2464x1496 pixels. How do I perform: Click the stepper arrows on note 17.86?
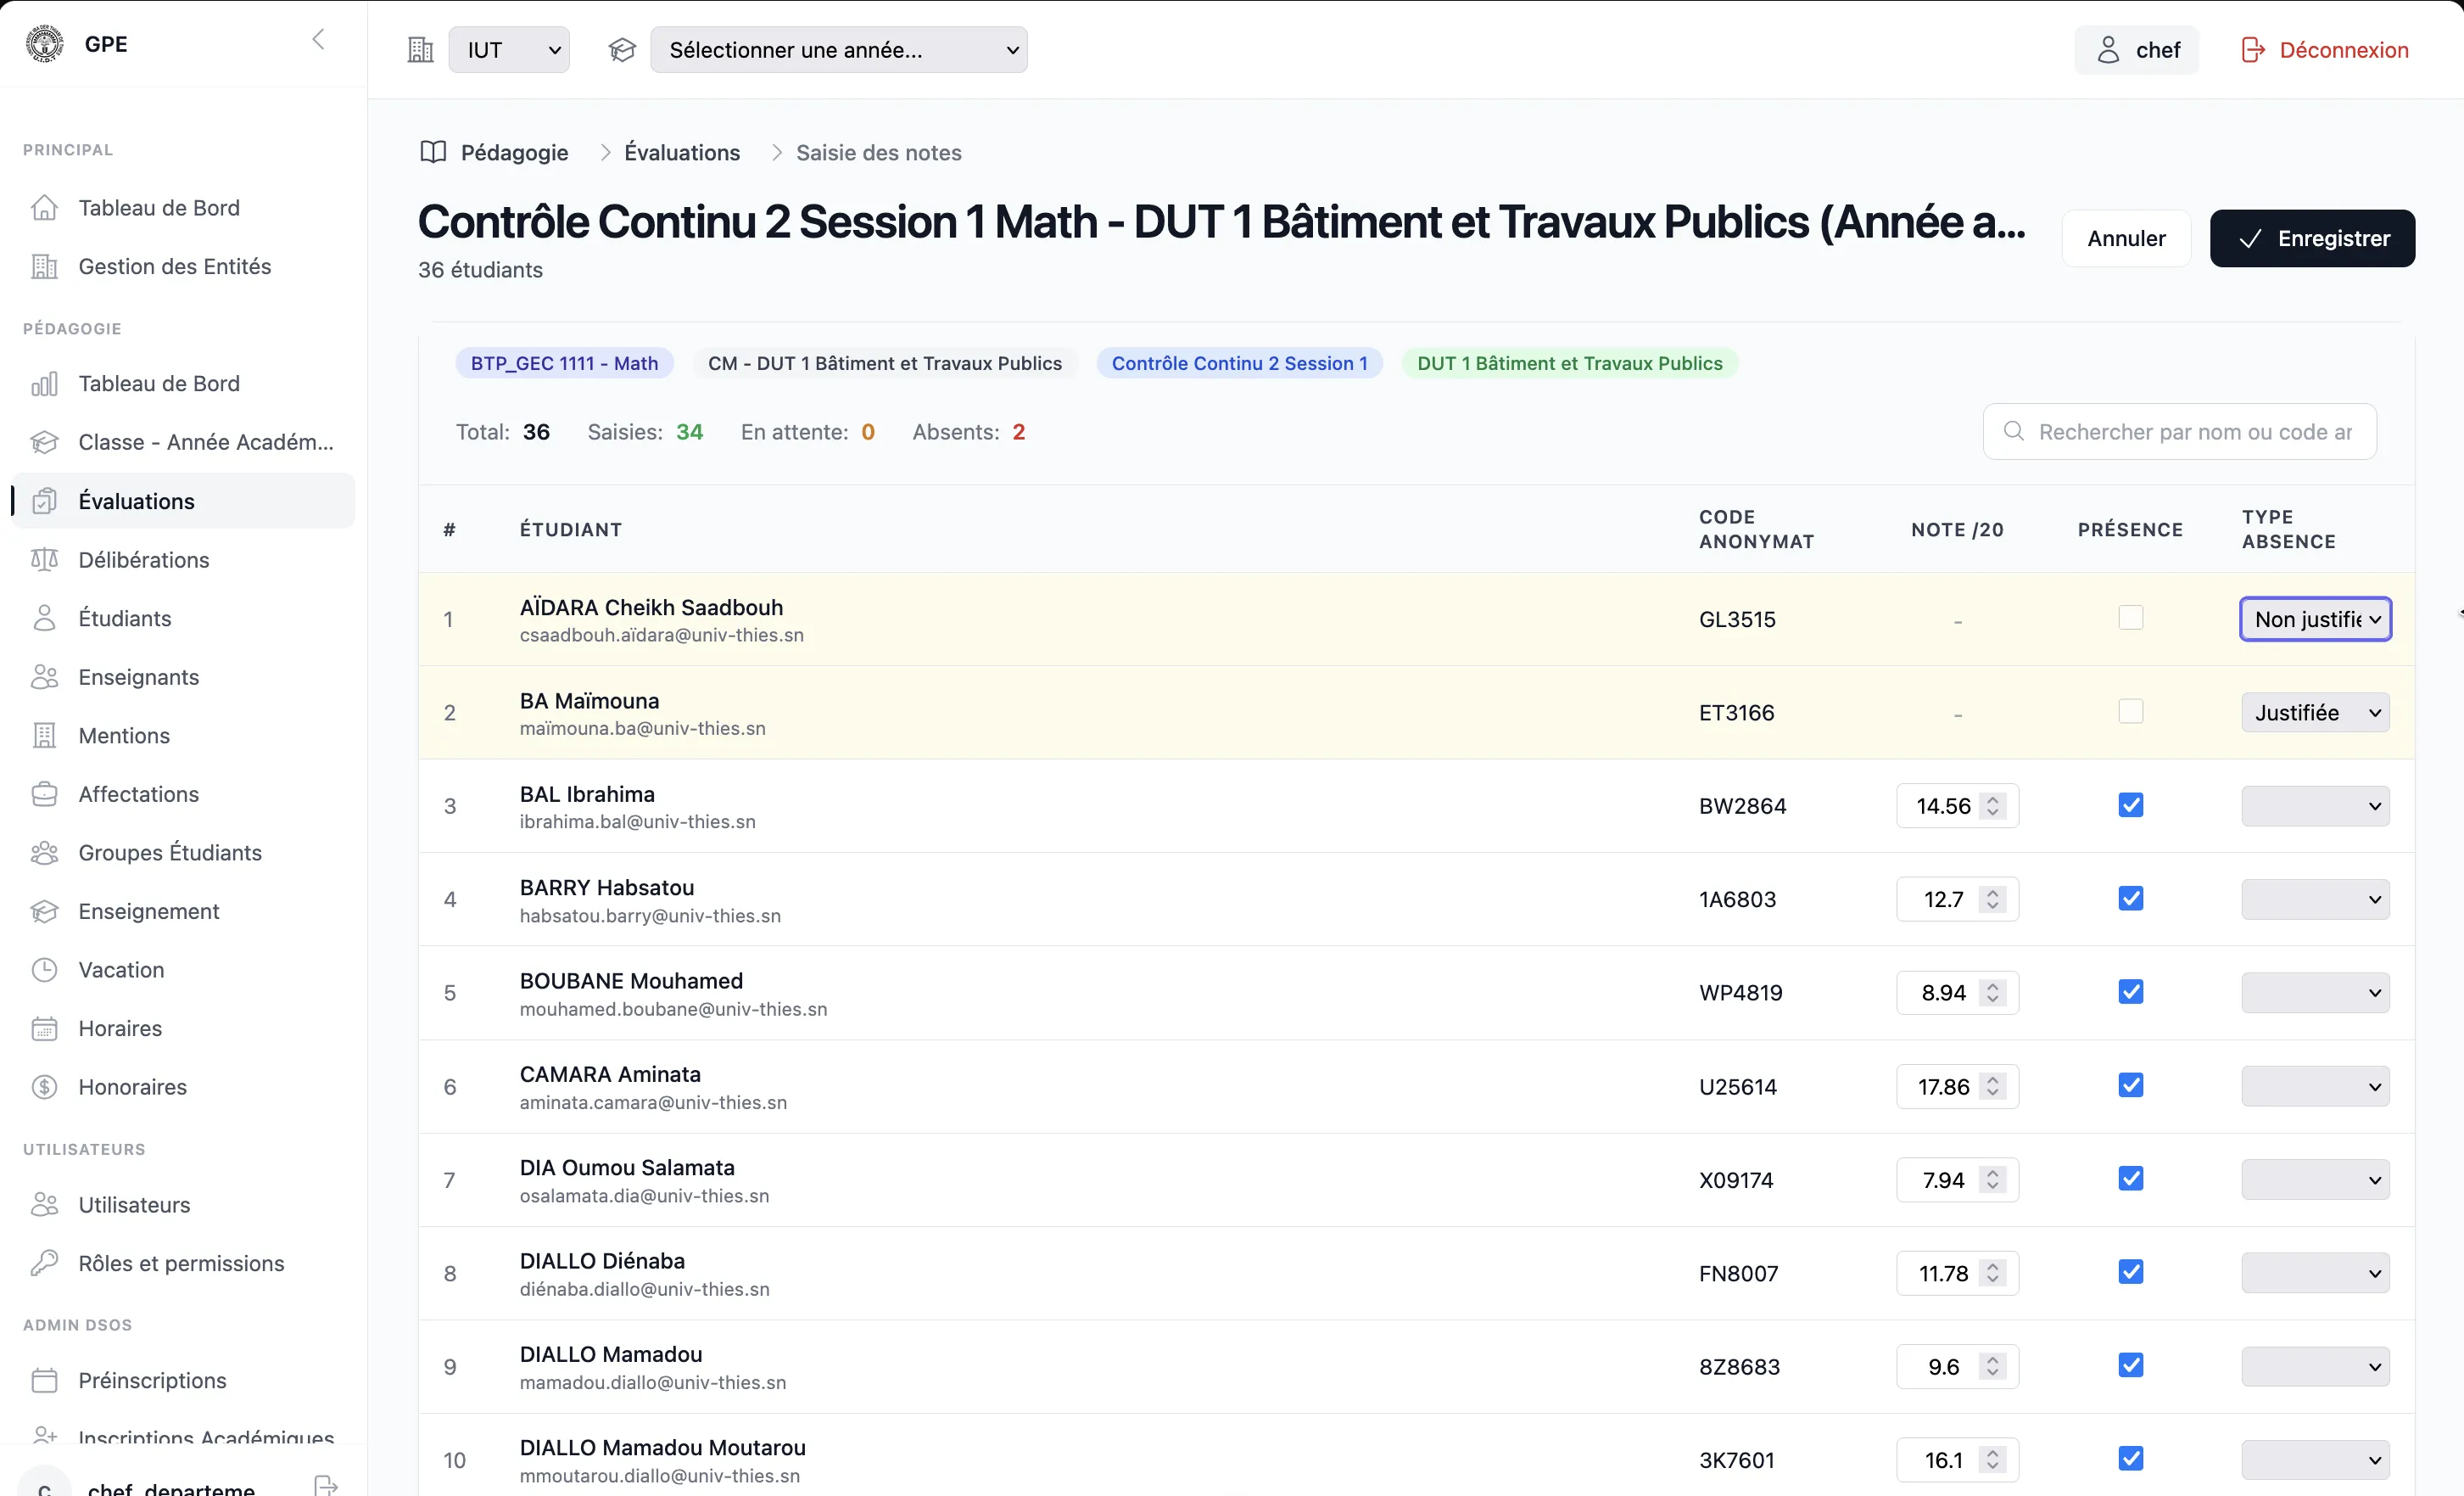coord(1992,1087)
